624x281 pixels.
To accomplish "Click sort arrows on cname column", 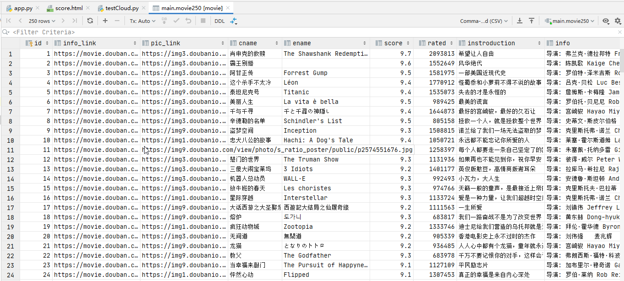I will (x=277, y=43).
